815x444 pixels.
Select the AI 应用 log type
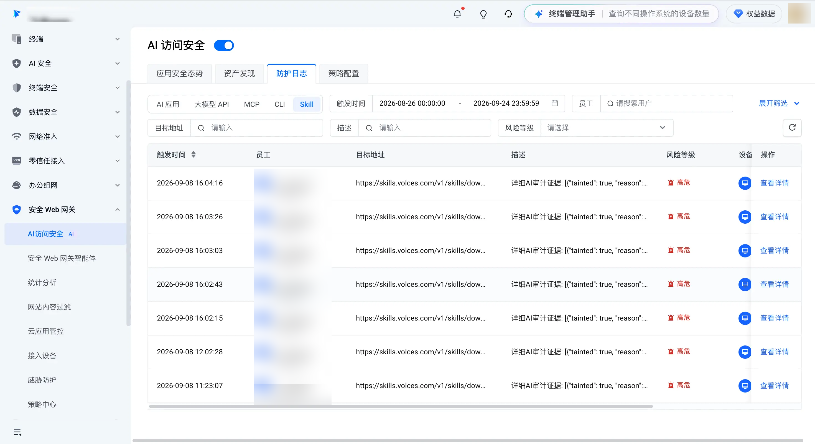pyautogui.click(x=168, y=104)
